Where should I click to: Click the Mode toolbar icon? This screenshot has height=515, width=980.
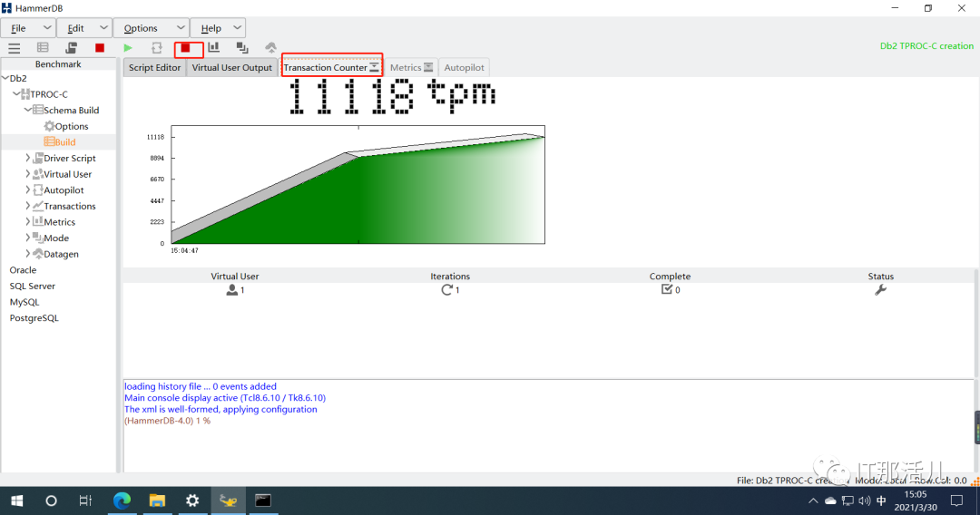pyautogui.click(x=242, y=47)
